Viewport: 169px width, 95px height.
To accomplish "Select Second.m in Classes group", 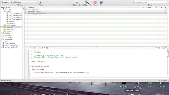I will [x=11, y=23].
